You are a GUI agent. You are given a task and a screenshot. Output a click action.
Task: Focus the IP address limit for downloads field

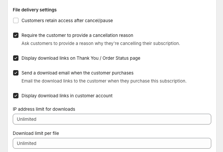click(112, 119)
